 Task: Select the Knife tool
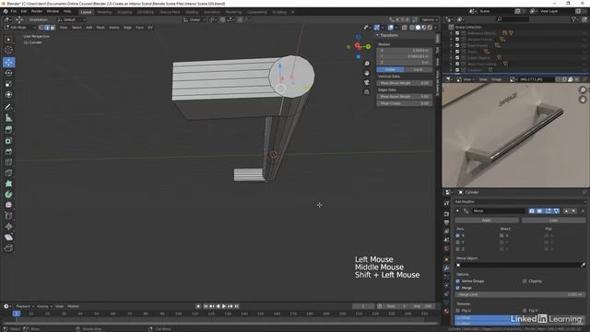pos(8,173)
